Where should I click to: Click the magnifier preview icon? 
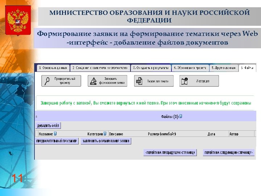click(x=47, y=81)
